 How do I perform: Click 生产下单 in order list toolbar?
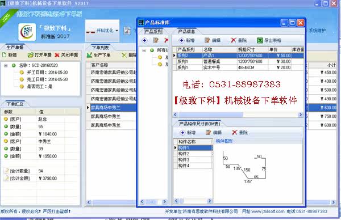click(x=98, y=56)
